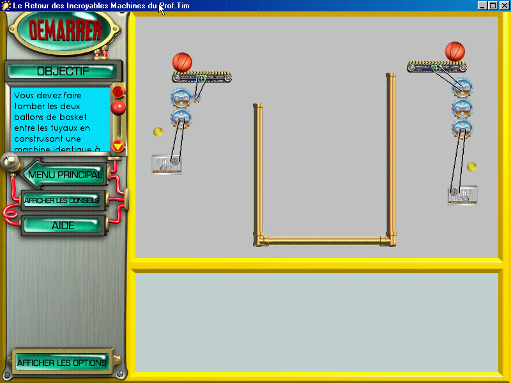Select the left mouse cage motor
The height and width of the screenshot is (383, 511).
(166, 165)
